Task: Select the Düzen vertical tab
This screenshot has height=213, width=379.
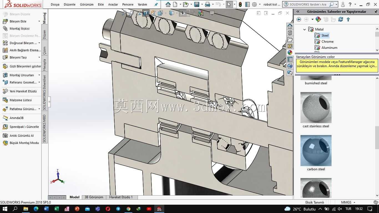Action: click(x=44, y=34)
